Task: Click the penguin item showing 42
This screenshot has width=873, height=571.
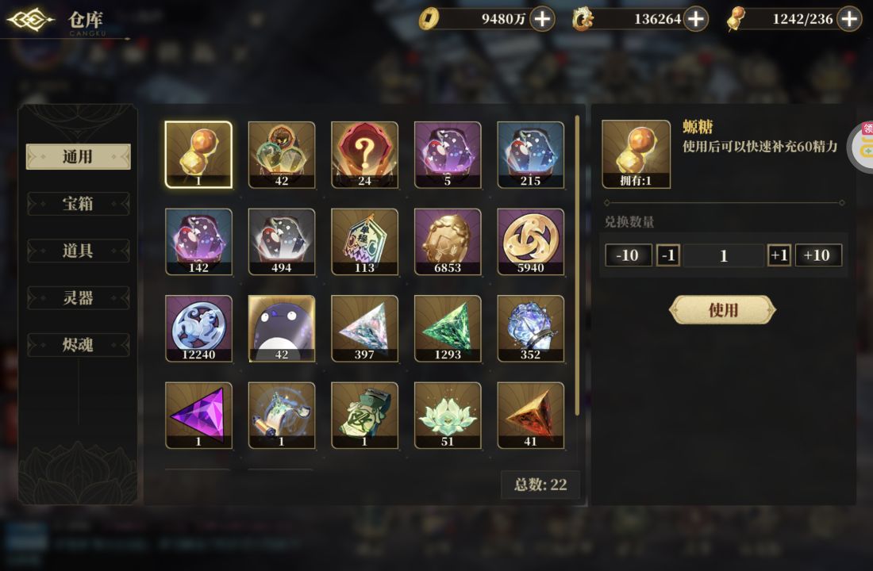Action: pyautogui.click(x=282, y=329)
